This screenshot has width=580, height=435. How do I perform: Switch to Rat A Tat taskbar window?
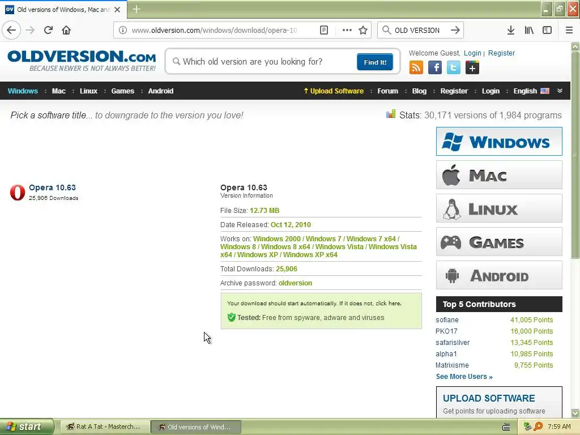pyautogui.click(x=105, y=427)
